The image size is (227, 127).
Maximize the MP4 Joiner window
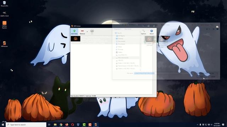pos(148,26)
